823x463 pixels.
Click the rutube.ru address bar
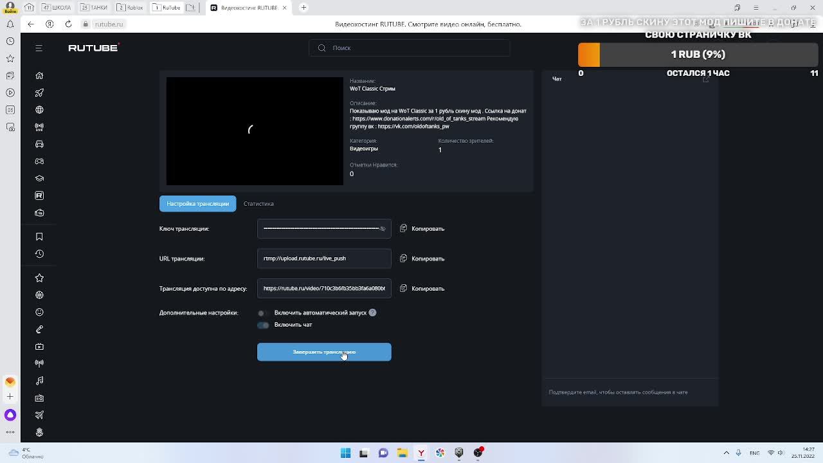pos(108,24)
